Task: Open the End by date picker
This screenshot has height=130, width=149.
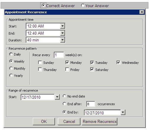Action: click(x=123, y=112)
